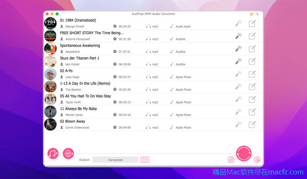This screenshot has height=179, width=307.
Task: Select the Lady Gaga album thumbnail
Action: point(50,74)
